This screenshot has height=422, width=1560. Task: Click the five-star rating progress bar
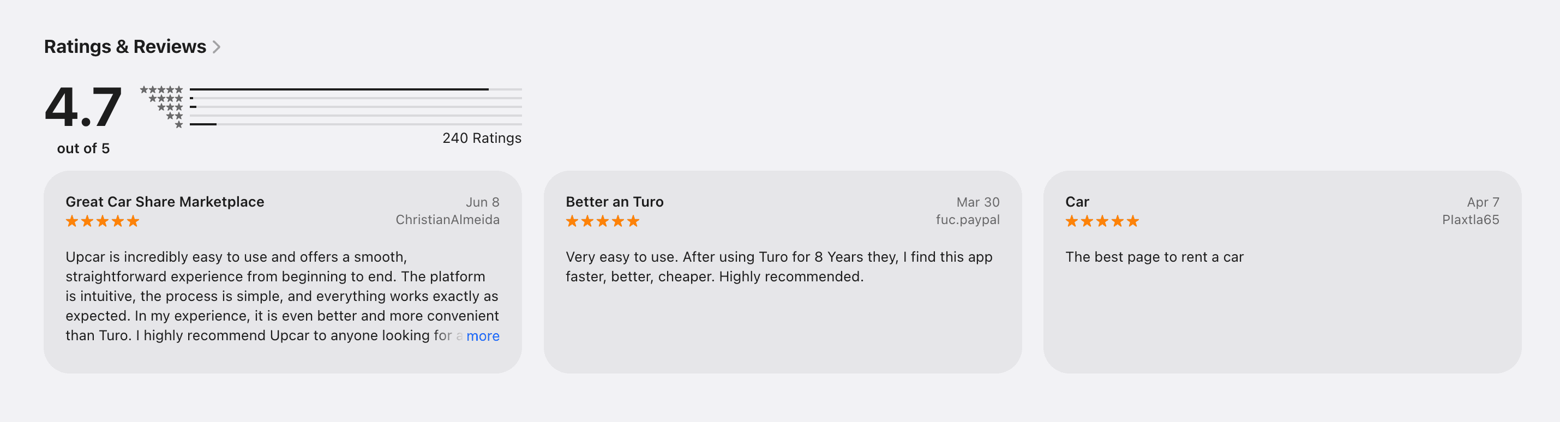(x=356, y=89)
